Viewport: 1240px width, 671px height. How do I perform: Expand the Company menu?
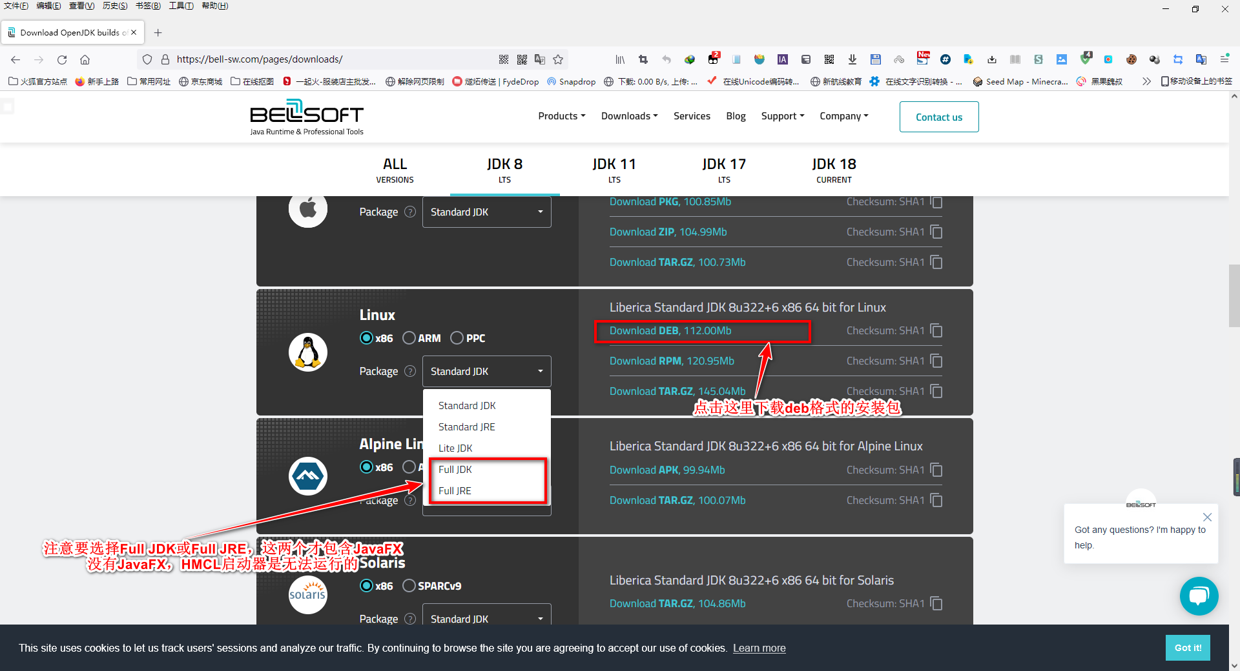tap(844, 116)
